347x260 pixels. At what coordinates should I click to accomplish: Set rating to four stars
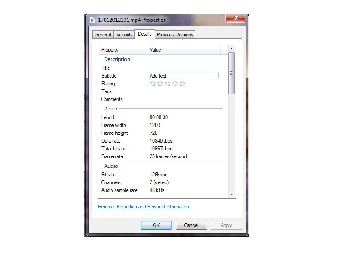(x=175, y=84)
